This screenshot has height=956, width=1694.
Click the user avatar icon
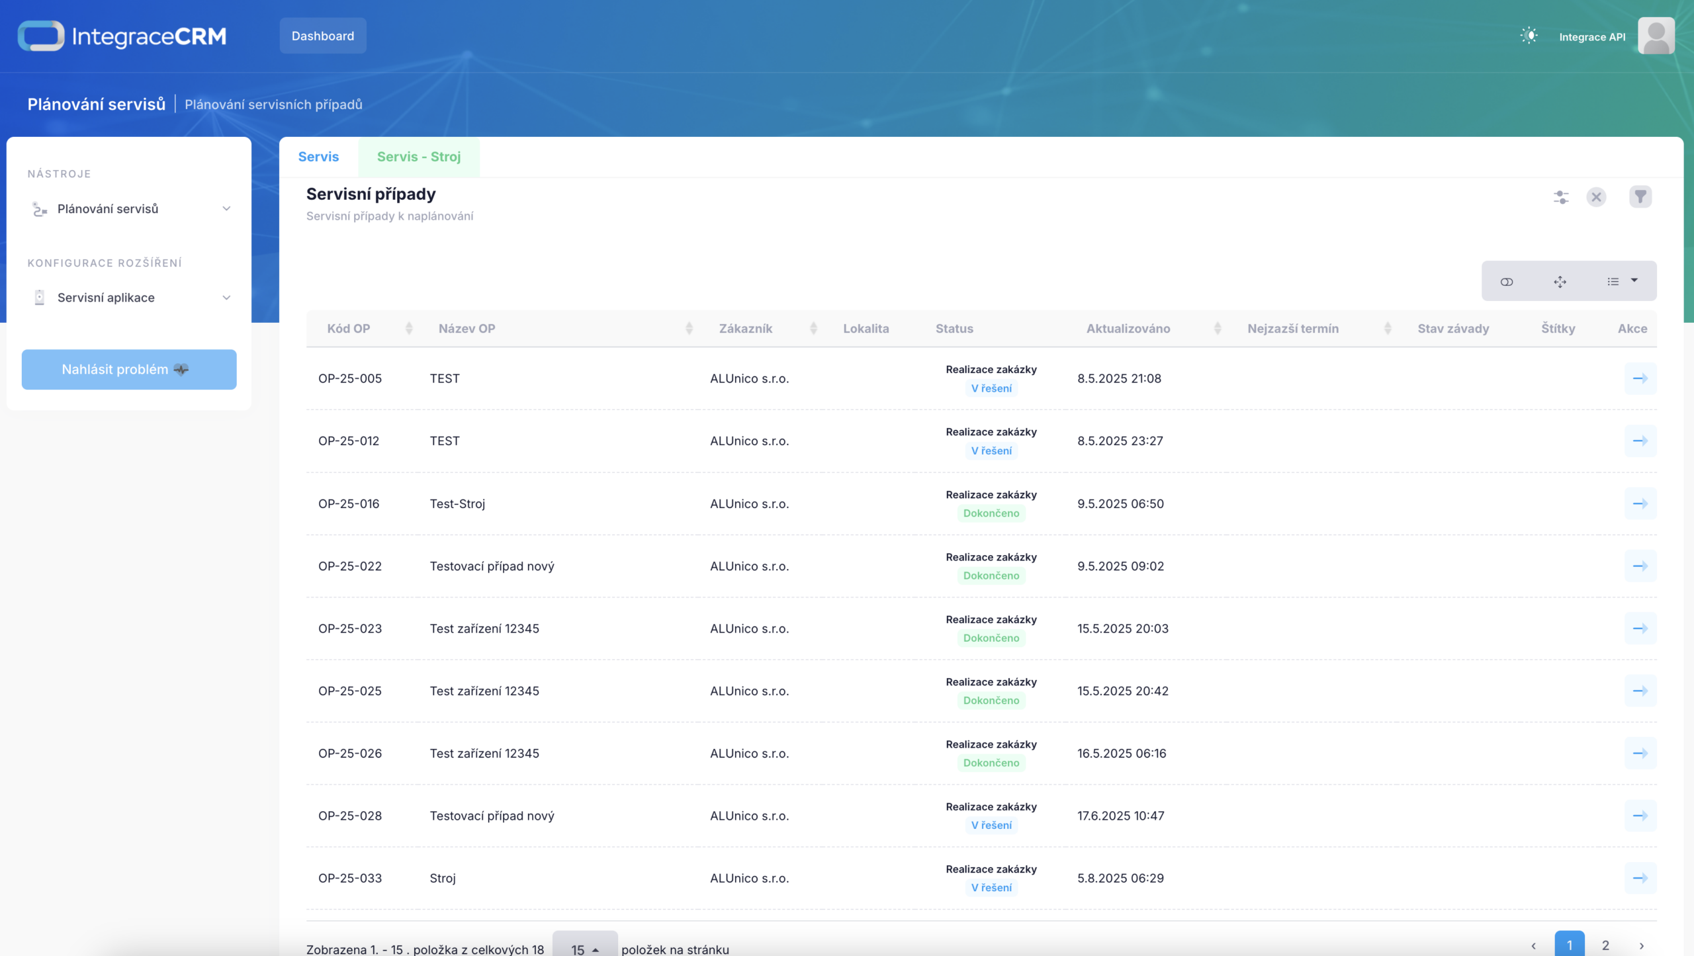(x=1656, y=36)
